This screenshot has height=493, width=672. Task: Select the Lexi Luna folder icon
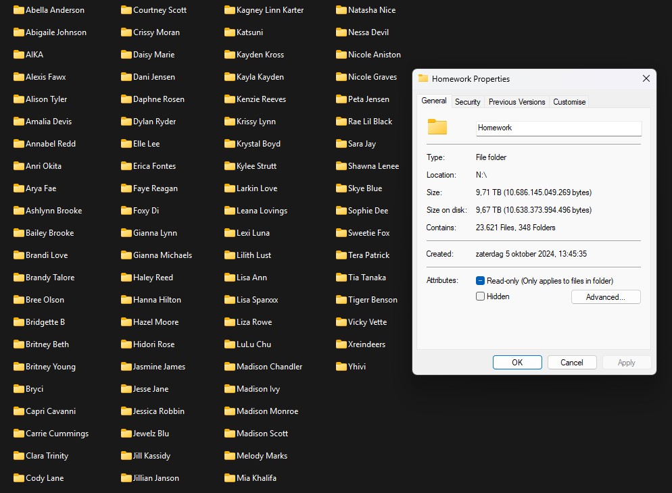point(230,232)
